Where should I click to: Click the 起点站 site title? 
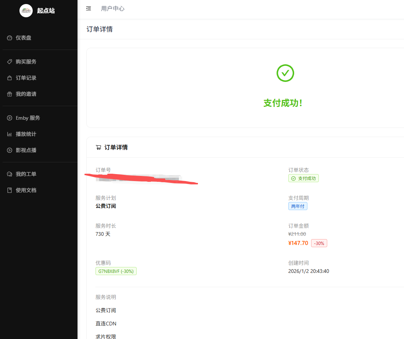pos(46,11)
